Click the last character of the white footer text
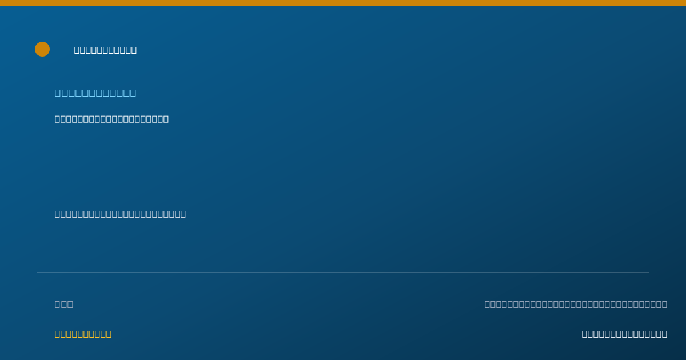This screenshot has width=686, height=360. click(x=664, y=334)
